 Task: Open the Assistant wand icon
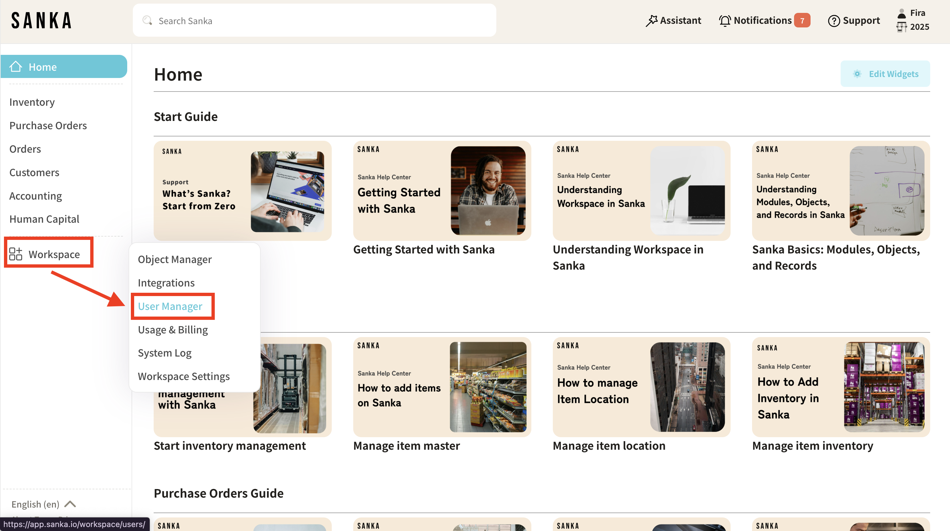pyautogui.click(x=651, y=20)
